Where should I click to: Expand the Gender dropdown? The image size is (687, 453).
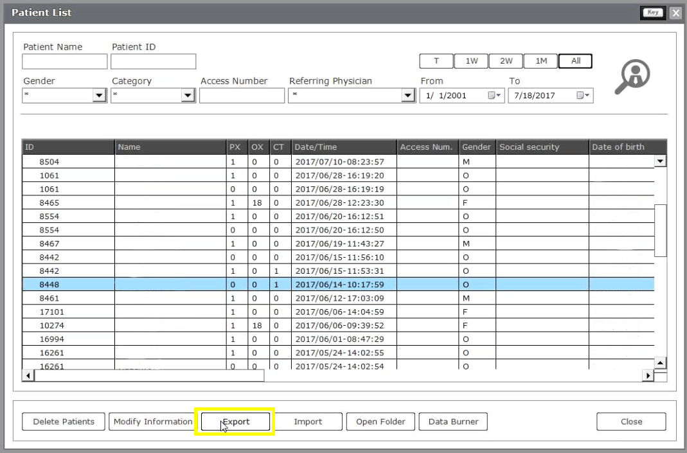[99, 96]
